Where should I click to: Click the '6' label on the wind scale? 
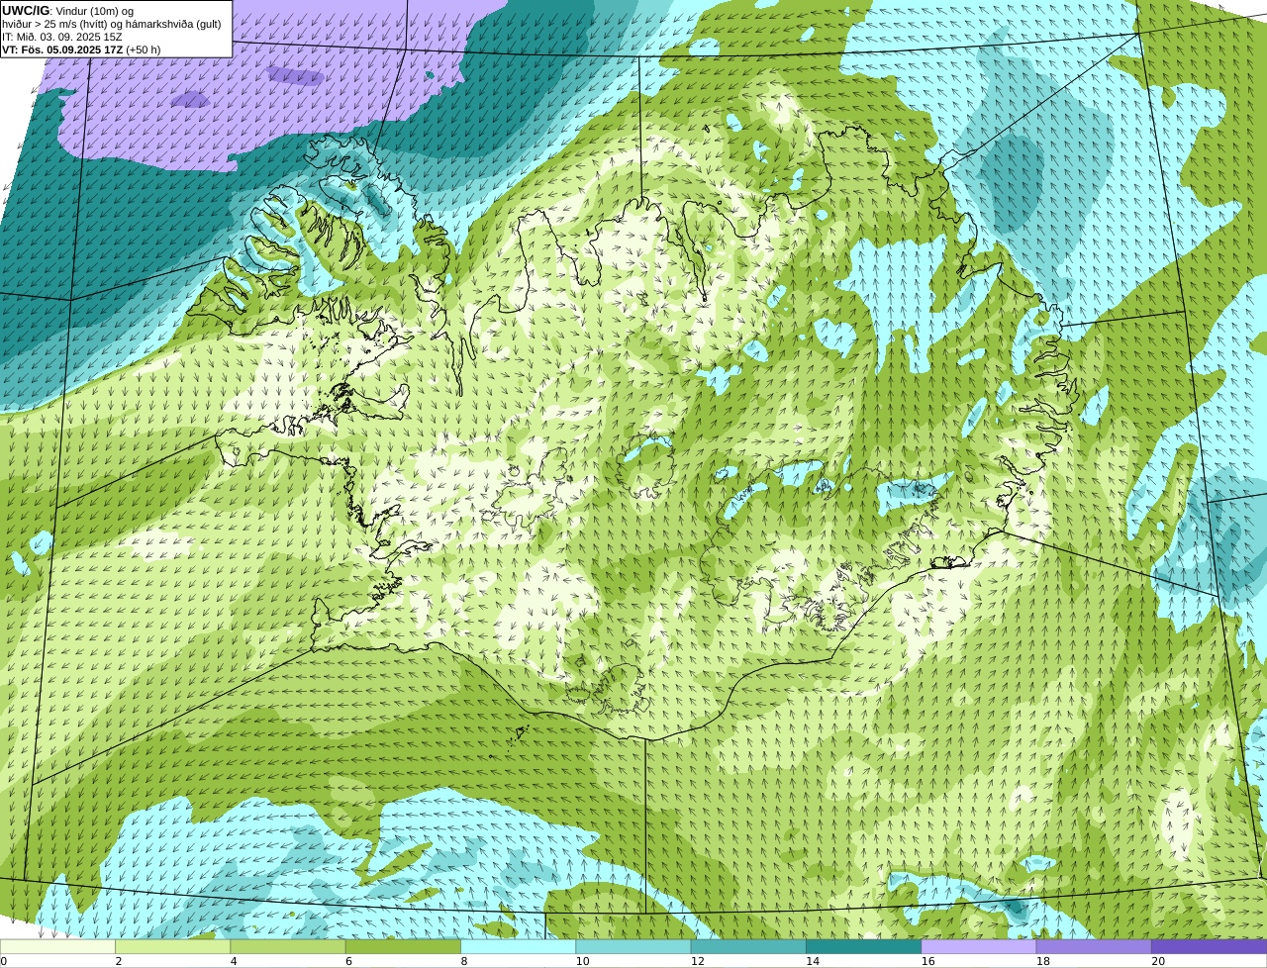[348, 961]
